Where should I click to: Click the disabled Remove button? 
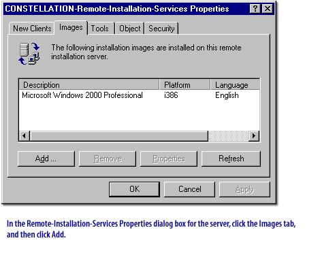pos(108,159)
